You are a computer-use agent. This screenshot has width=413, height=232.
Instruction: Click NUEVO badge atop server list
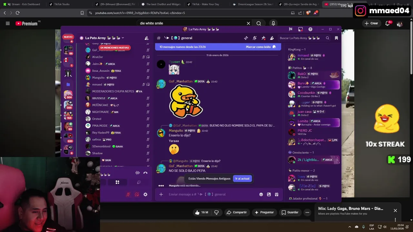click(68, 37)
